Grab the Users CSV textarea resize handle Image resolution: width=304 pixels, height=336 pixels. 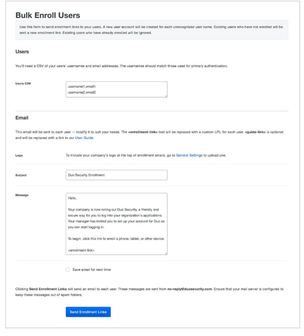click(166, 96)
